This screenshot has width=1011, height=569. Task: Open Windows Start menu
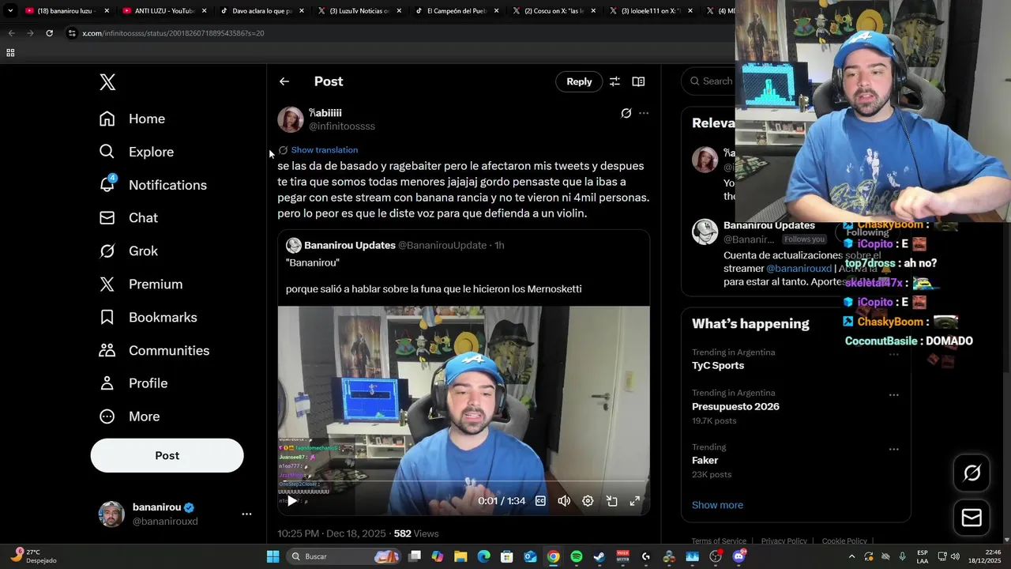click(x=272, y=556)
